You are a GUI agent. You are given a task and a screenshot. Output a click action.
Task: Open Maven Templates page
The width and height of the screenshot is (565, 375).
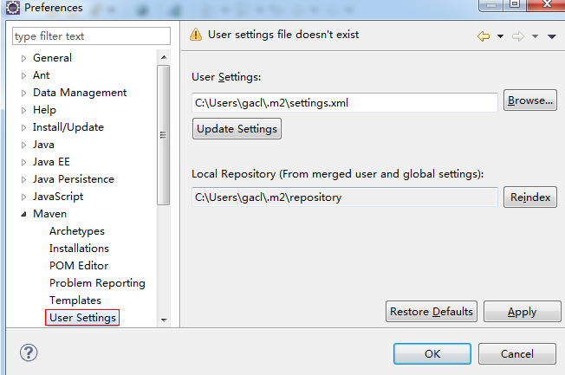75,300
